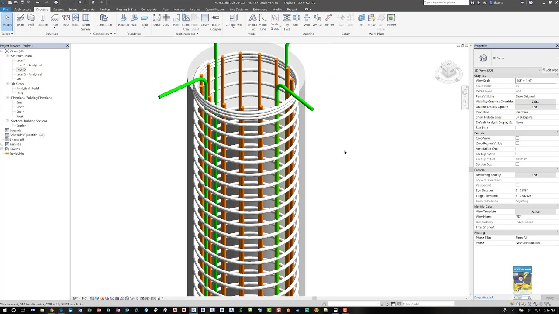Click the View Scale value field
559x314 pixels.
pyautogui.click(x=535, y=81)
